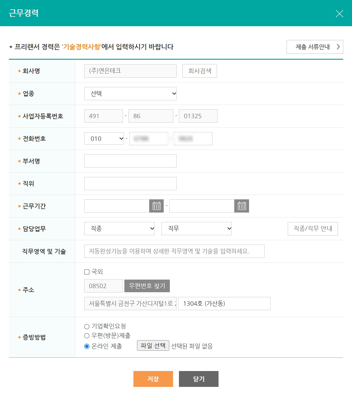Click the orange '기술경력사항' text
This screenshot has height=401, width=352.
81,47
